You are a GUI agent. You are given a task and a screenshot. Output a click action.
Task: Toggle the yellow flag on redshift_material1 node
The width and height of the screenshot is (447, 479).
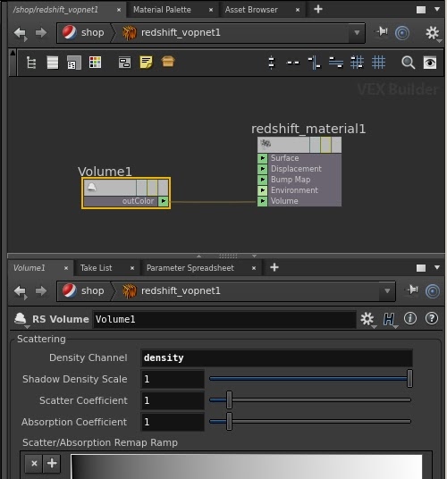click(325, 145)
